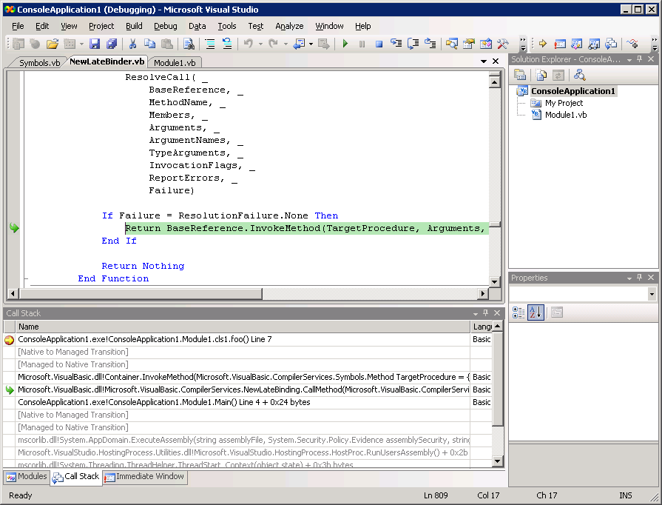Click code editor horizontal scrollbar right arrow

[x=483, y=293]
